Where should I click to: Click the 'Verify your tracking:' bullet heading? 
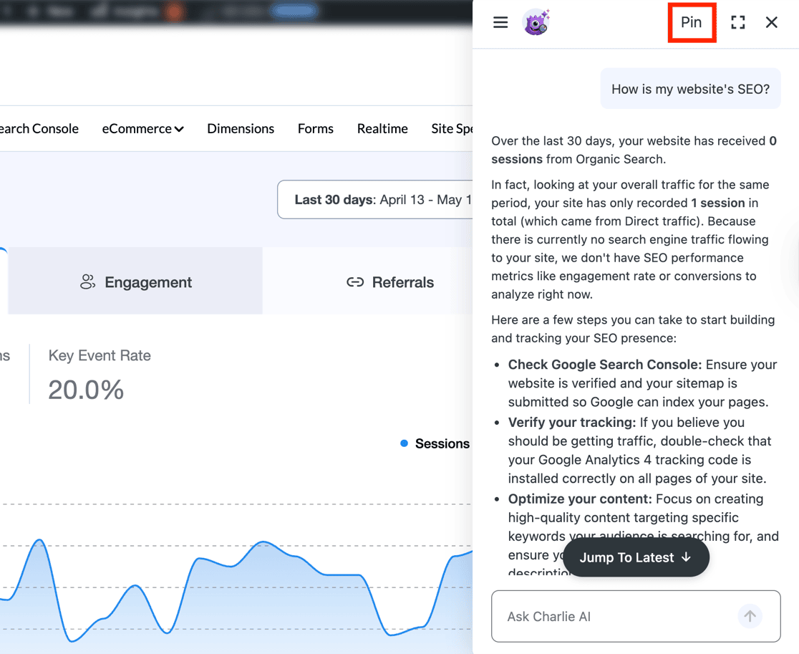(572, 422)
